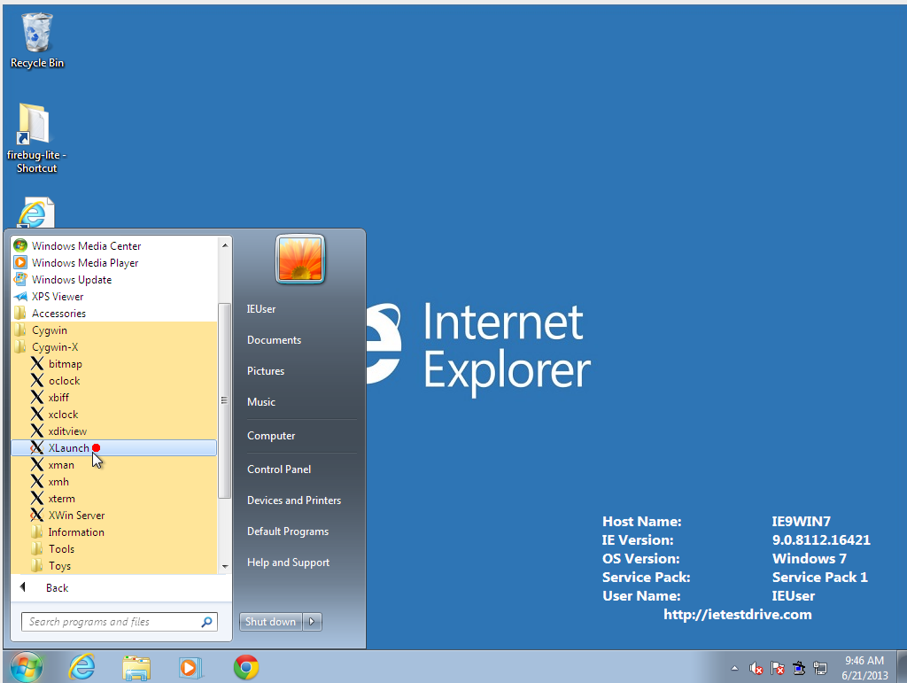
Task: Click the network tray icon
Action: pyautogui.click(x=820, y=669)
